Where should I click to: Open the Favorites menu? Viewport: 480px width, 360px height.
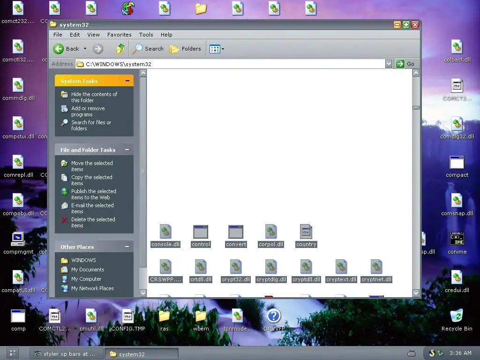pos(120,35)
